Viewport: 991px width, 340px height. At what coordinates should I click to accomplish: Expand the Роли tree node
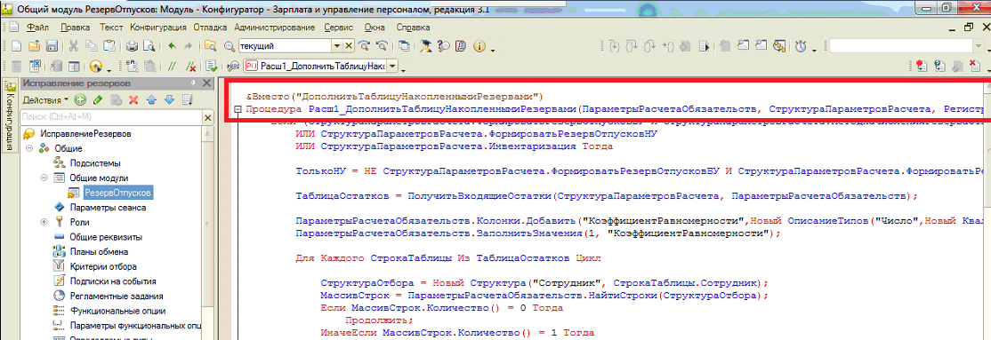(x=44, y=222)
